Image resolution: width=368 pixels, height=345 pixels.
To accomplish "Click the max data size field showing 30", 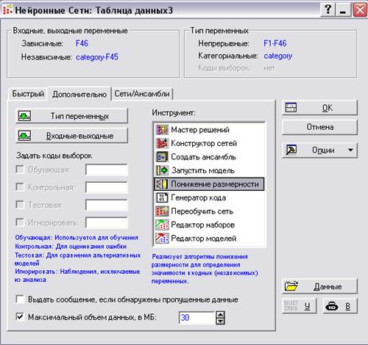I will [x=197, y=318].
